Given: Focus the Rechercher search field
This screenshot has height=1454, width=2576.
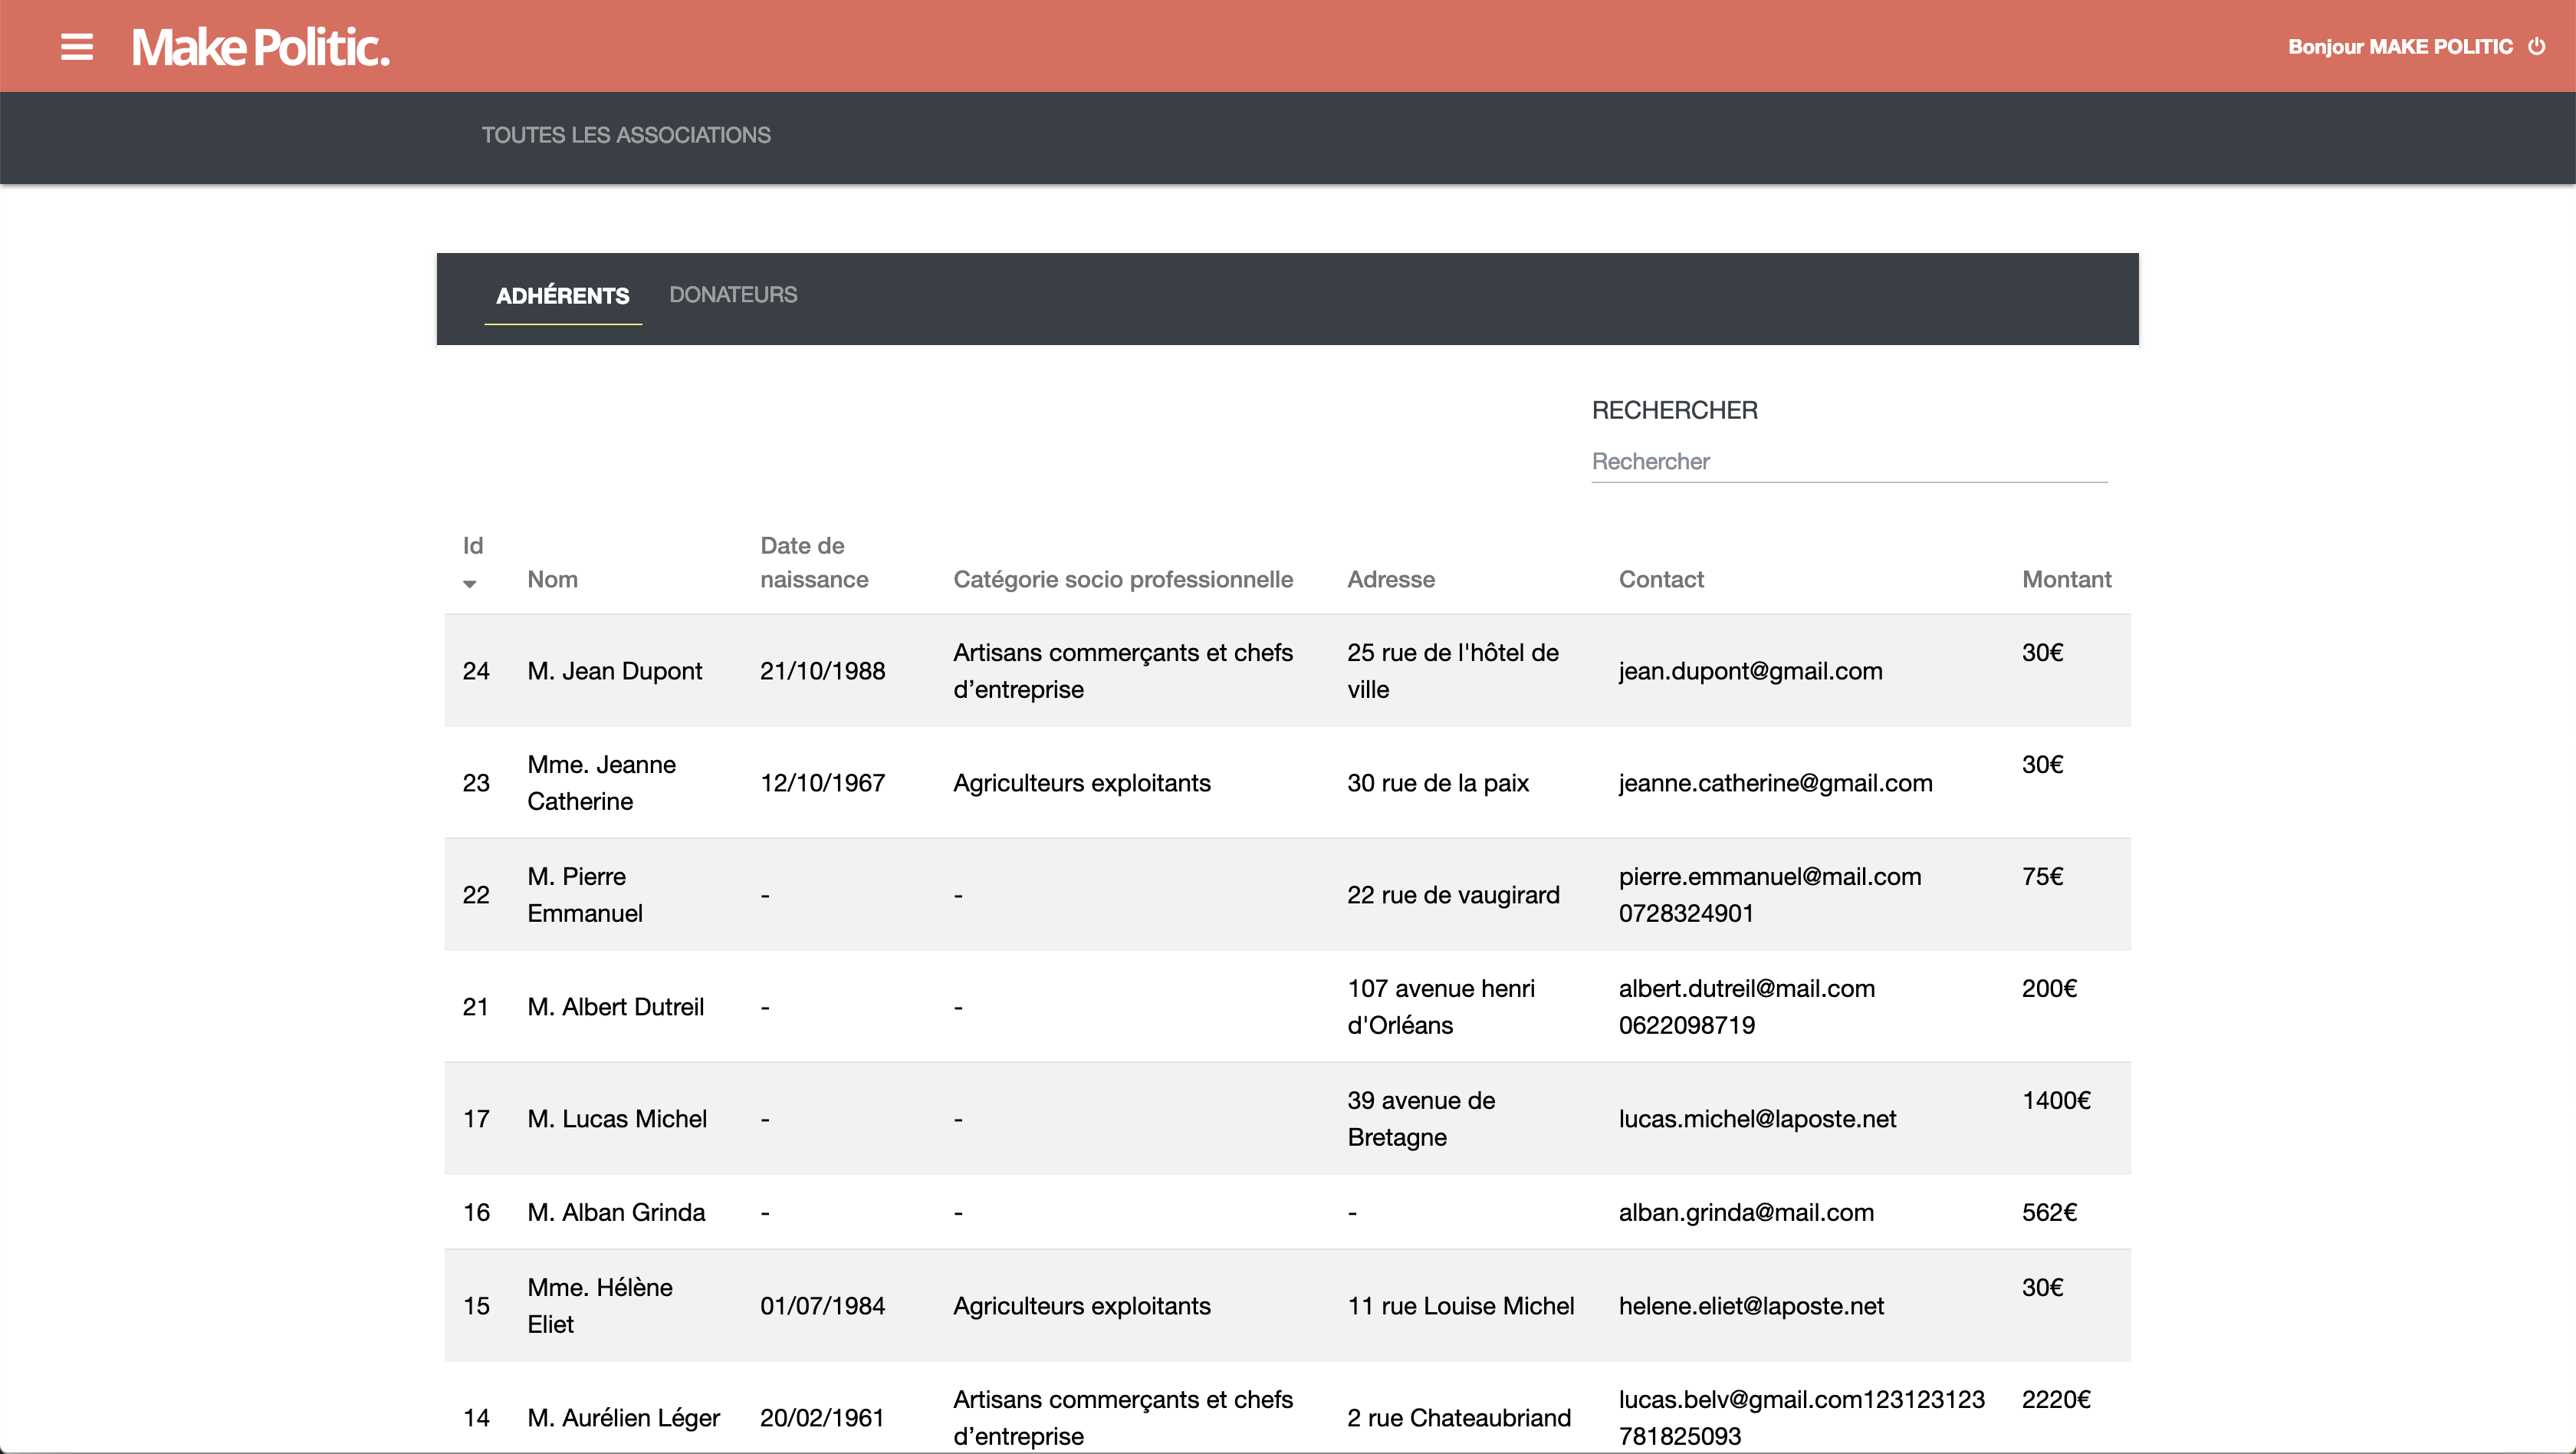Looking at the screenshot, I should point(1848,462).
